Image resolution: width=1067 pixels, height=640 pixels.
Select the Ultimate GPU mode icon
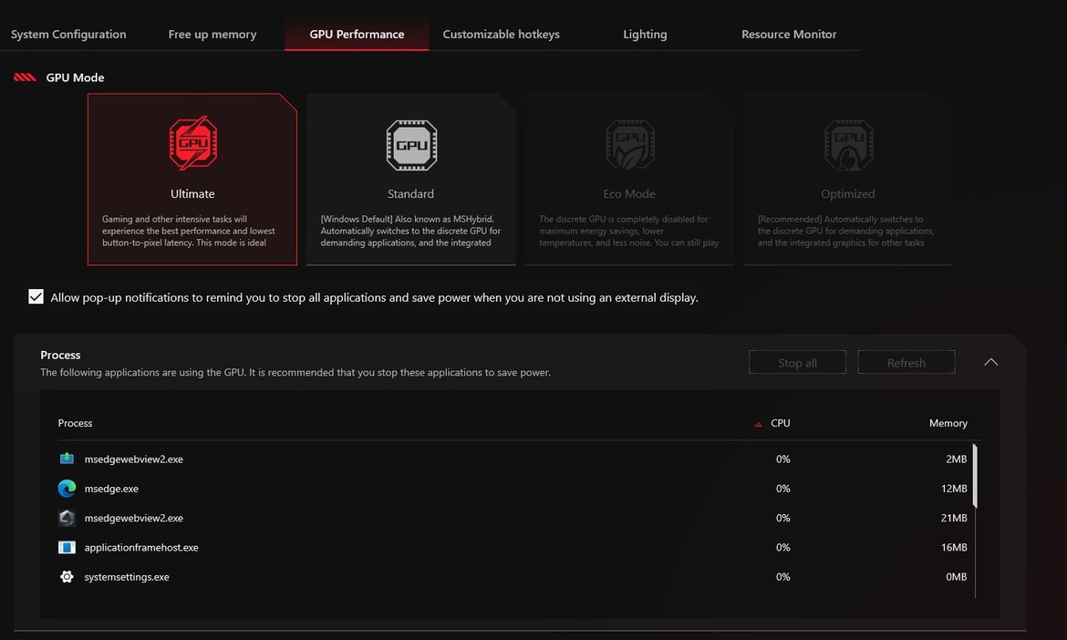click(193, 143)
